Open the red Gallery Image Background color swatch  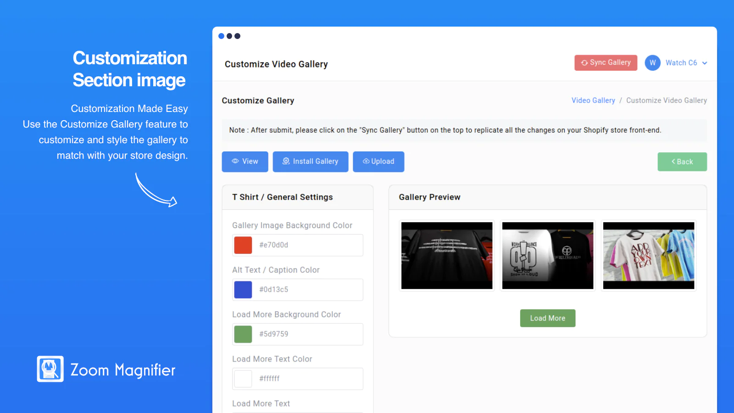point(243,245)
